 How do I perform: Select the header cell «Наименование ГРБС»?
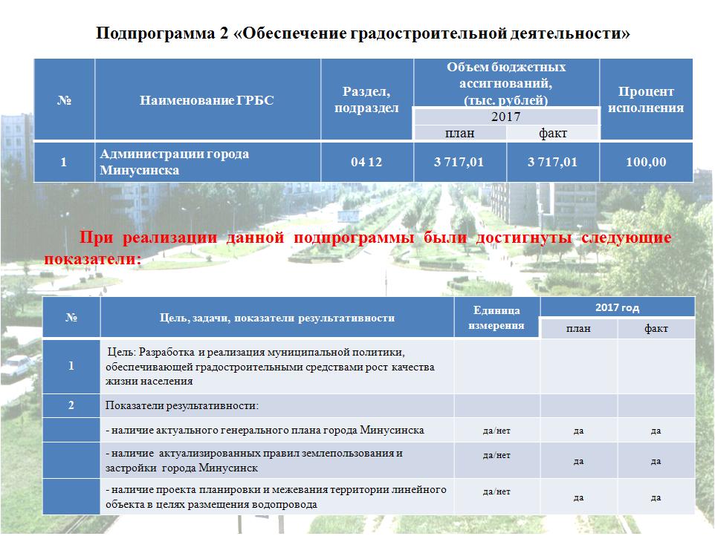click(207, 99)
